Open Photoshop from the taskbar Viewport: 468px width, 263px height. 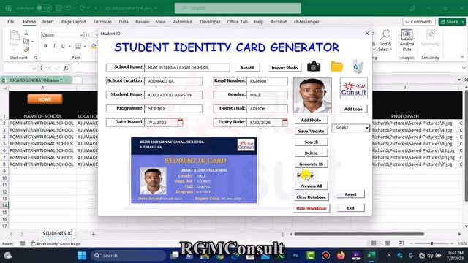pos(295,256)
